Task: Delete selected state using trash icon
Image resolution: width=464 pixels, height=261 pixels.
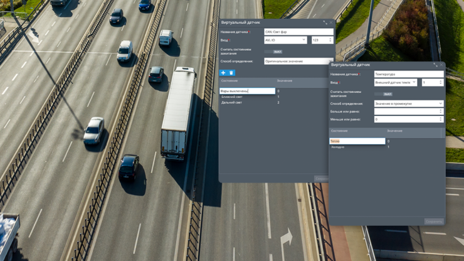Action: 231,73
